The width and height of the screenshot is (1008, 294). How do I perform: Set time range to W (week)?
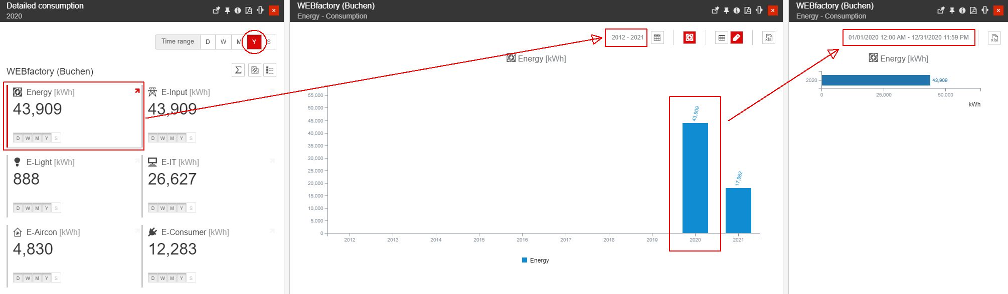click(x=223, y=42)
